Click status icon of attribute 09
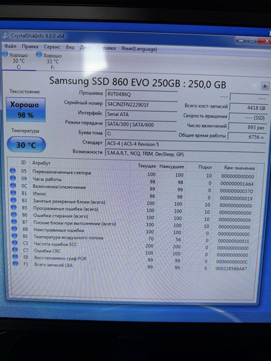The height and width of the screenshot is (361, 271). click(13, 178)
